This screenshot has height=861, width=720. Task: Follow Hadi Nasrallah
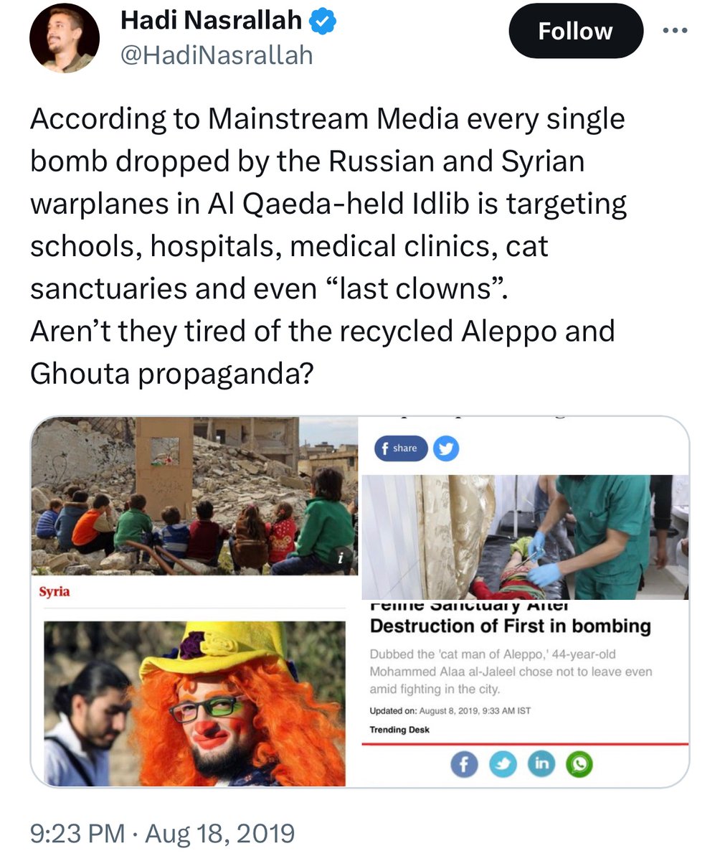(576, 31)
